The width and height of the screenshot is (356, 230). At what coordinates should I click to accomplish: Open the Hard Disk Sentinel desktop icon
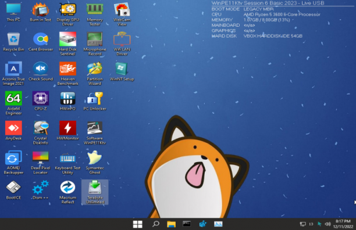pos(67,44)
